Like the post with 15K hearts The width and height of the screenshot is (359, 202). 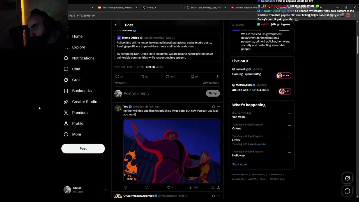(167, 77)
